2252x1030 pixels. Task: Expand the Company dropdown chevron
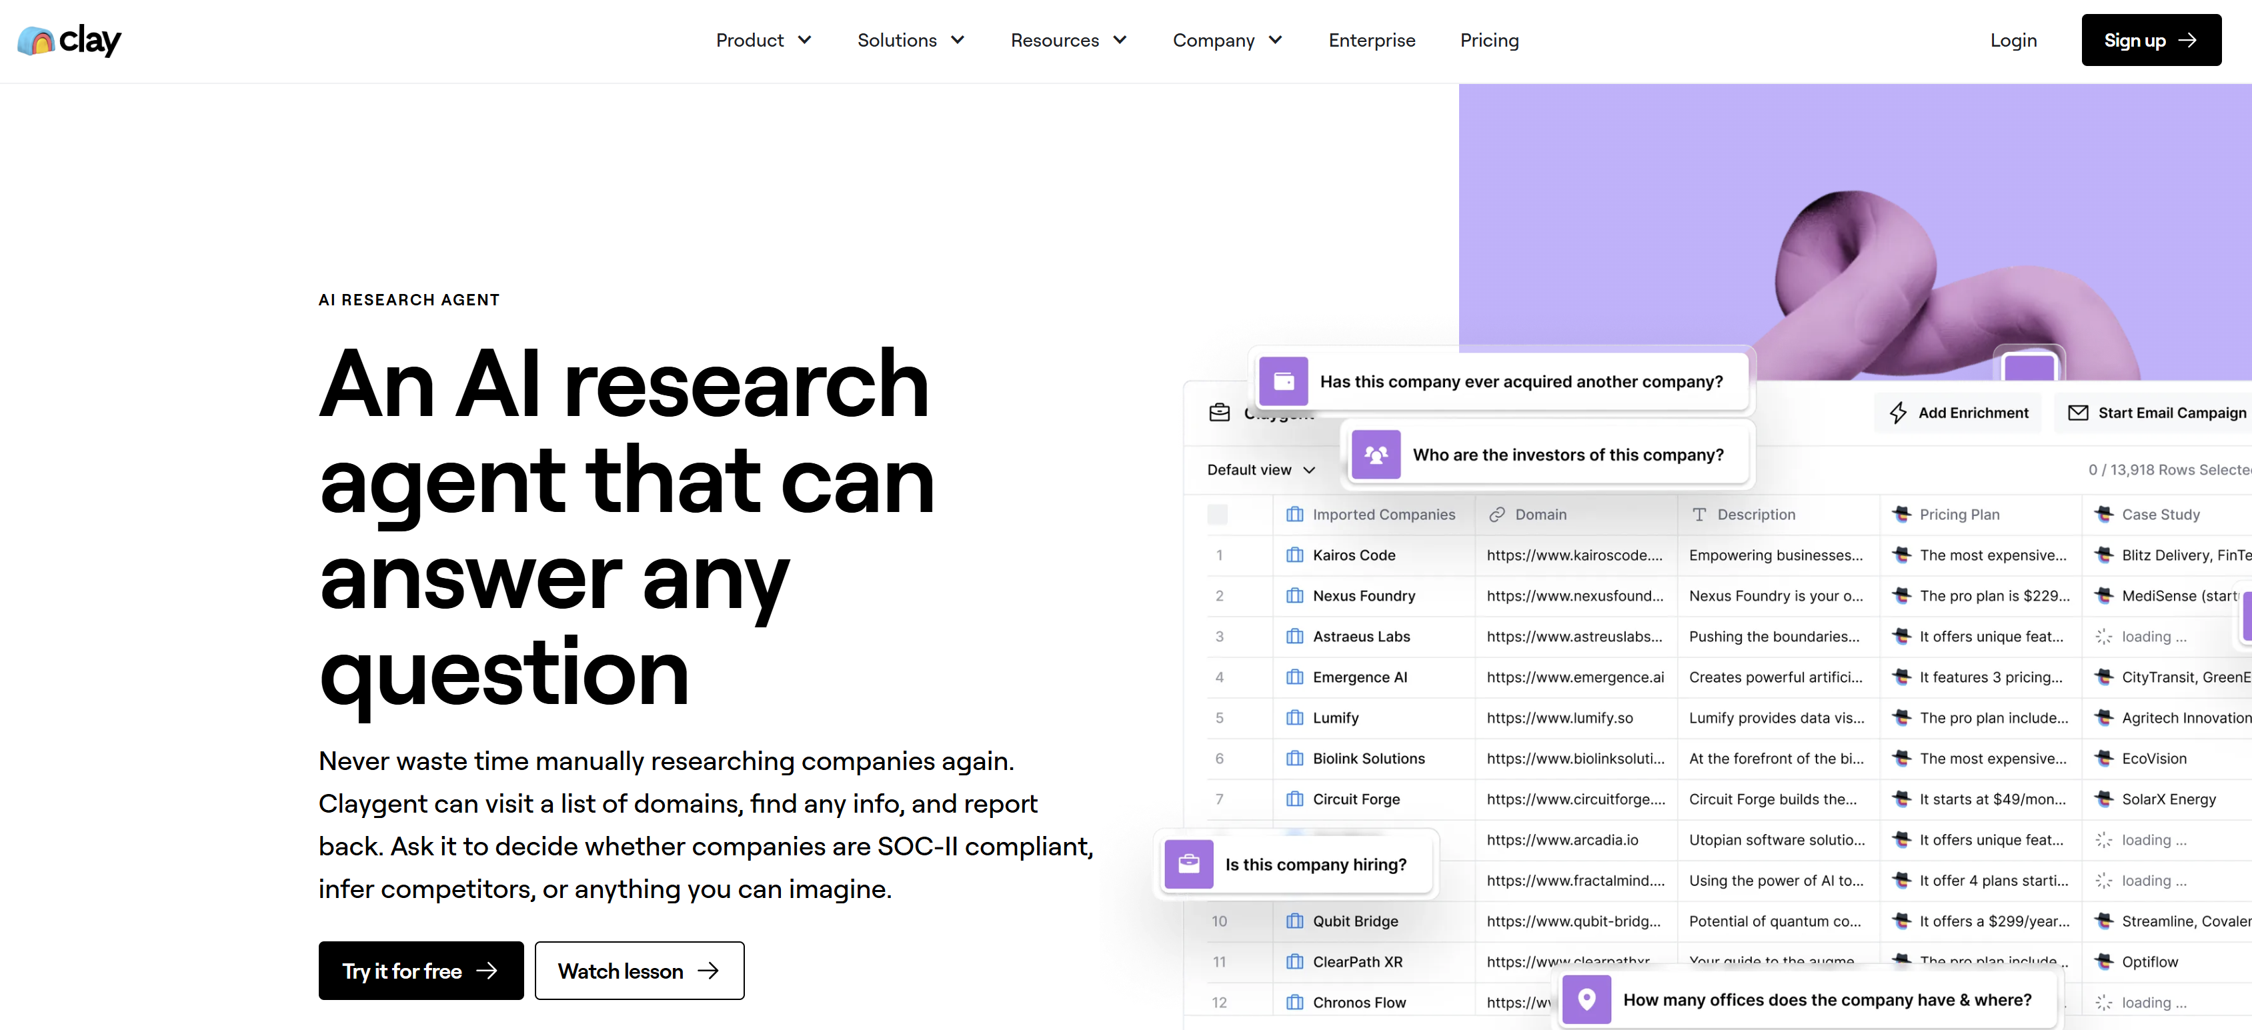tap(1274, 40)
